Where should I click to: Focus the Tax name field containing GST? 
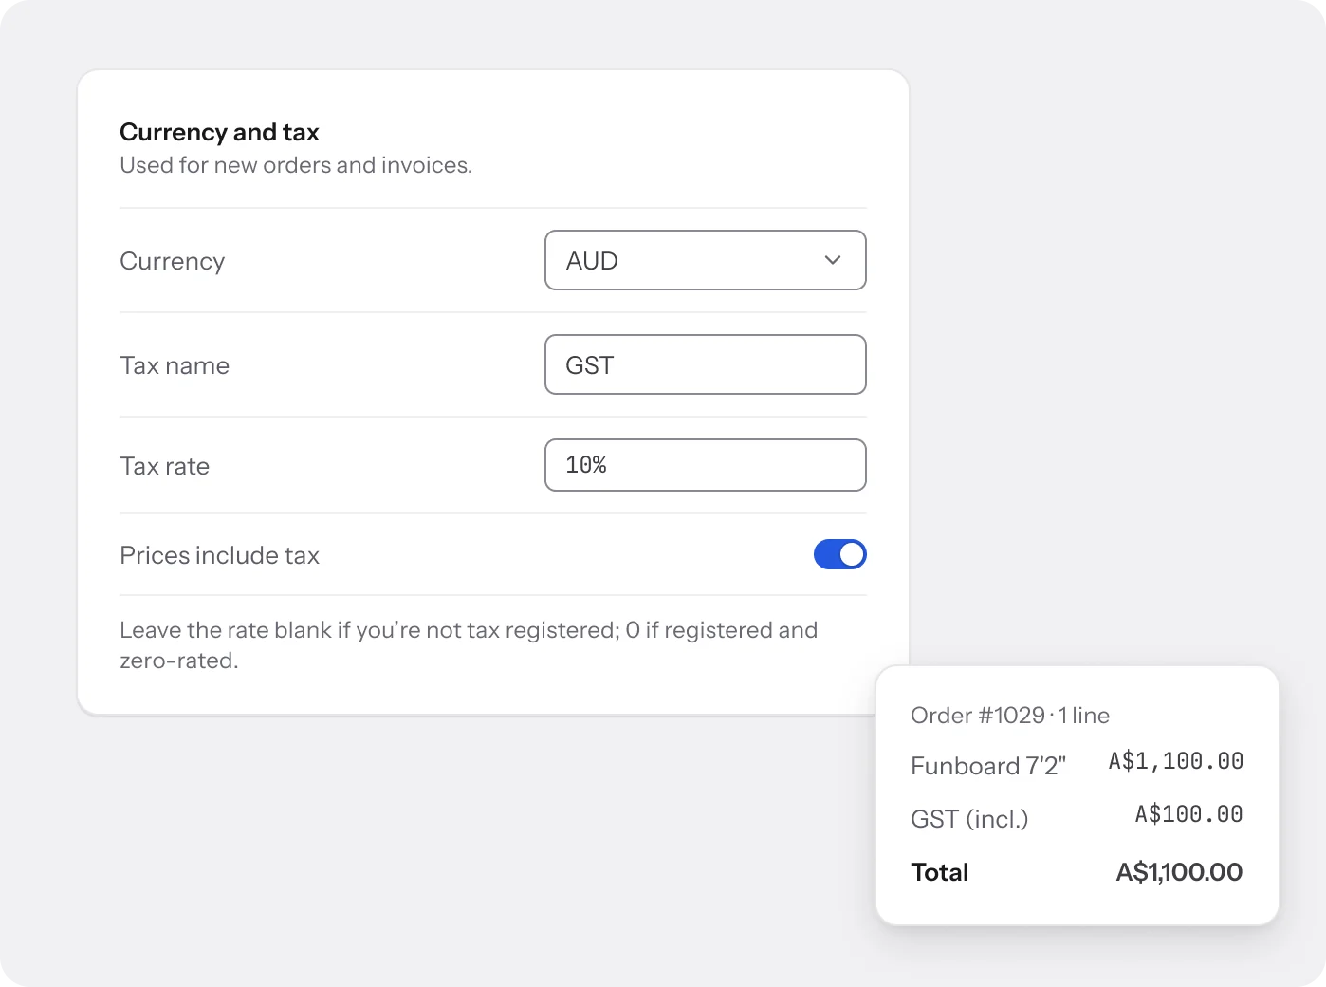[705, 364]
